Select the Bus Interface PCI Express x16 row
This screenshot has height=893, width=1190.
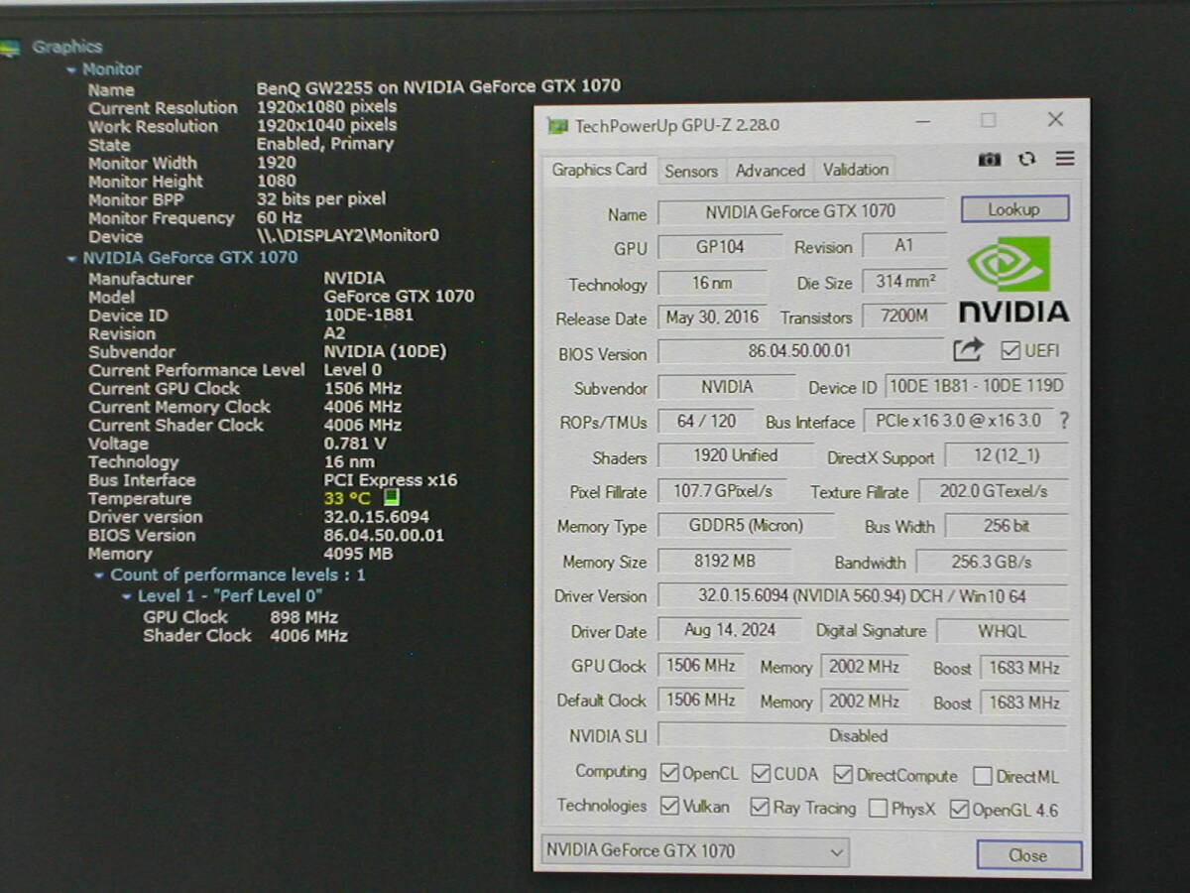(x=273, y=480)
